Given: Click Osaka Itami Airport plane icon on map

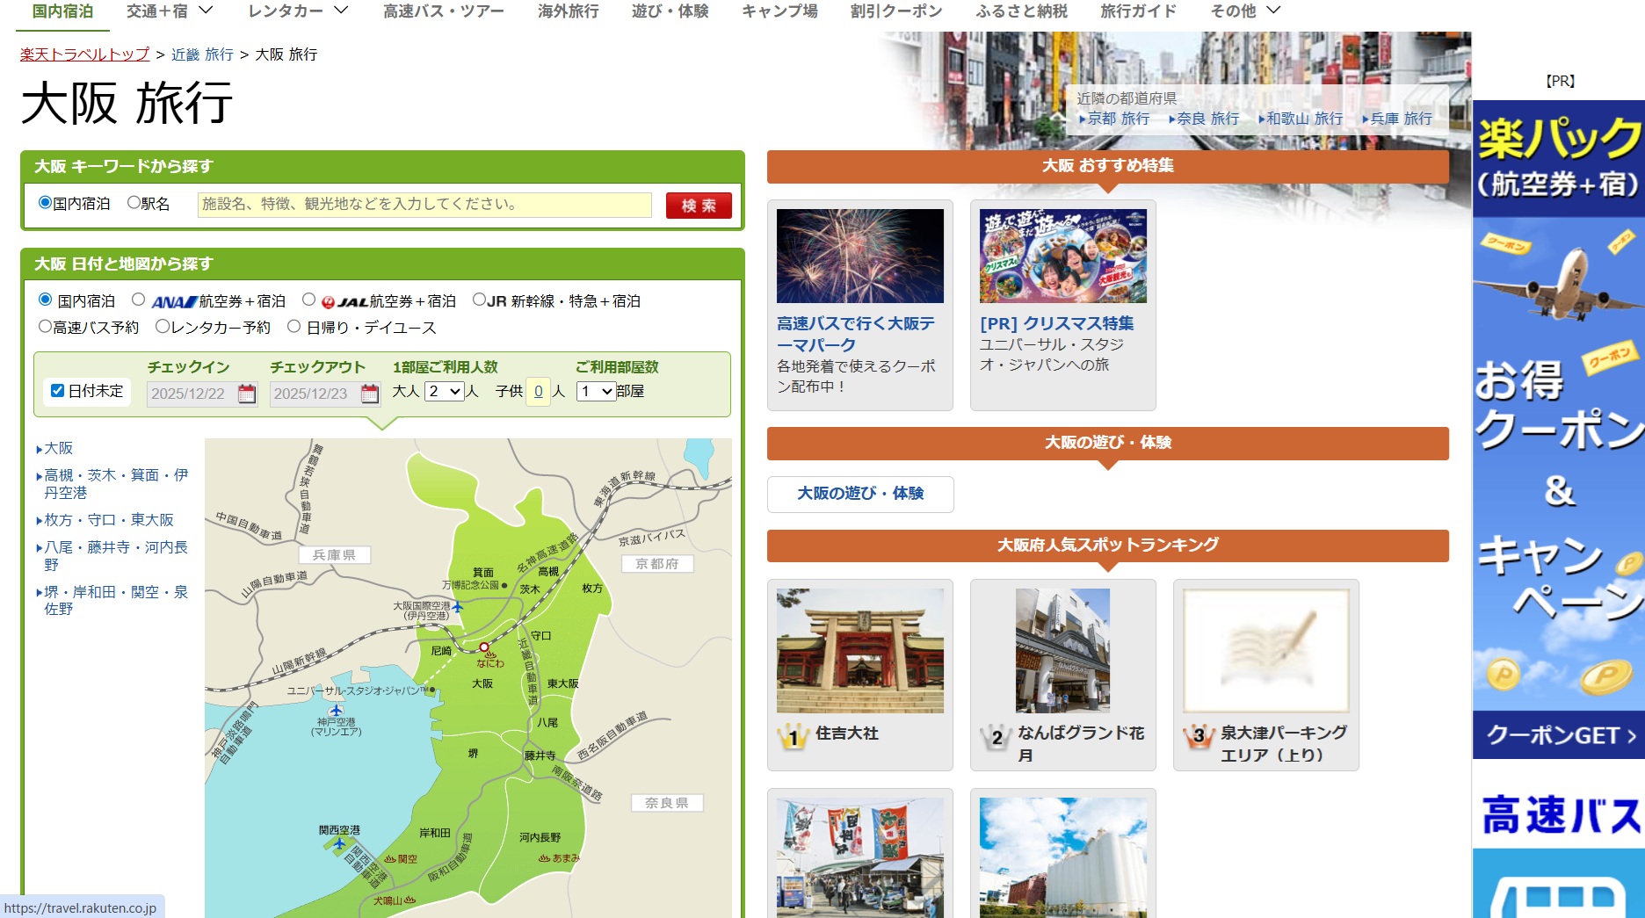Looking at the screenshot, I should pyautogui.click(x=457, y=607).
